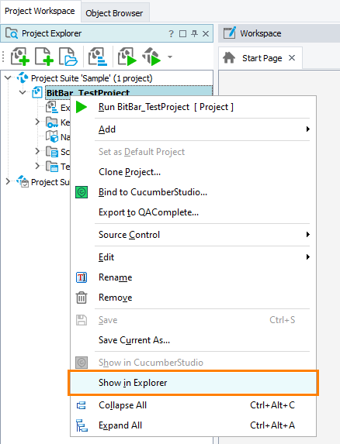This screenshot has height=444, width=340.
Task: Close the Start Page tab
Action: 292,58
